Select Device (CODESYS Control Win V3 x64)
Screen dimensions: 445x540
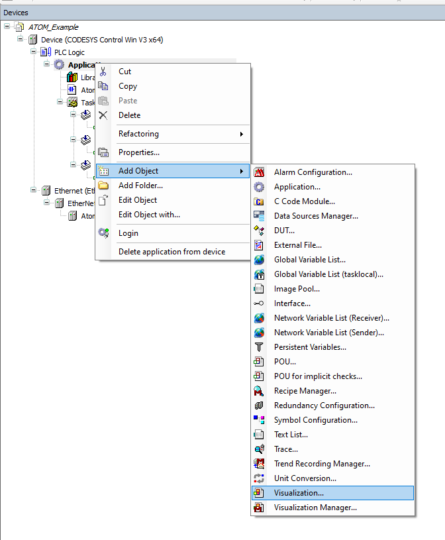101,40
